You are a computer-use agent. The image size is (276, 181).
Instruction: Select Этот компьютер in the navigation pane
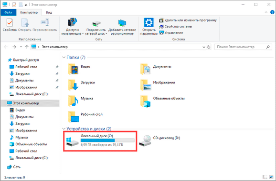(x=30, y=103)
